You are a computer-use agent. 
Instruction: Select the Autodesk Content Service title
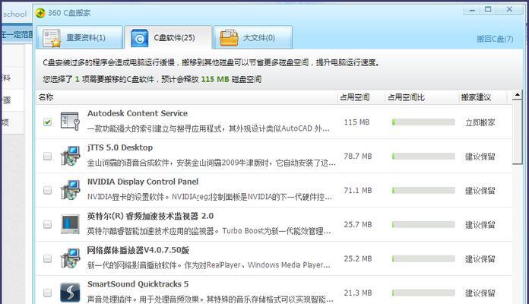pyautogui.click(x=138, y=113)
